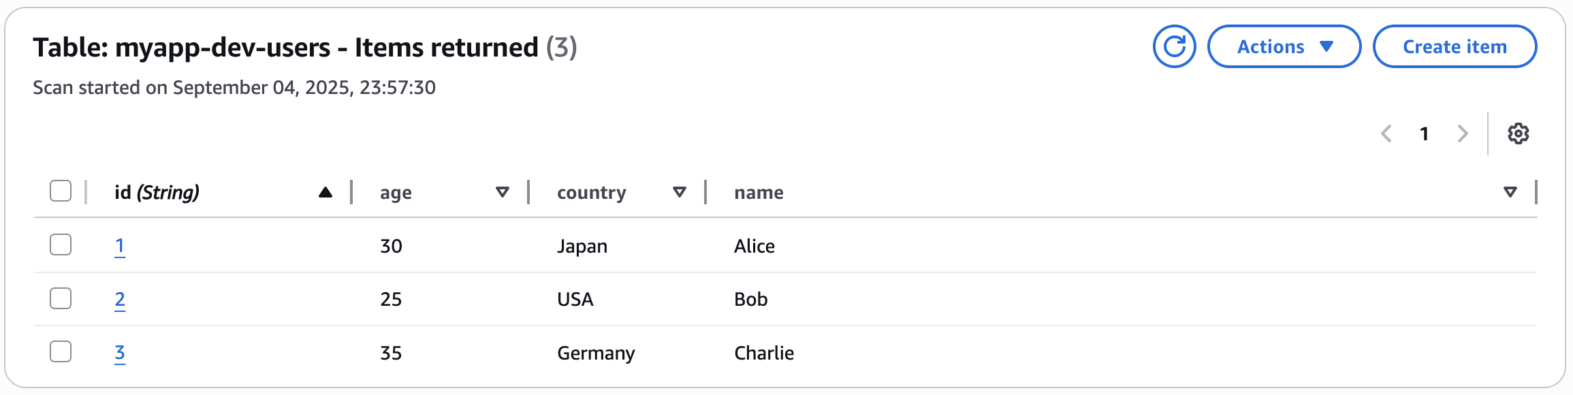Click the age column sort arrow
The width and height of the screenshot is (1573, 395).
tap(503, 193)
